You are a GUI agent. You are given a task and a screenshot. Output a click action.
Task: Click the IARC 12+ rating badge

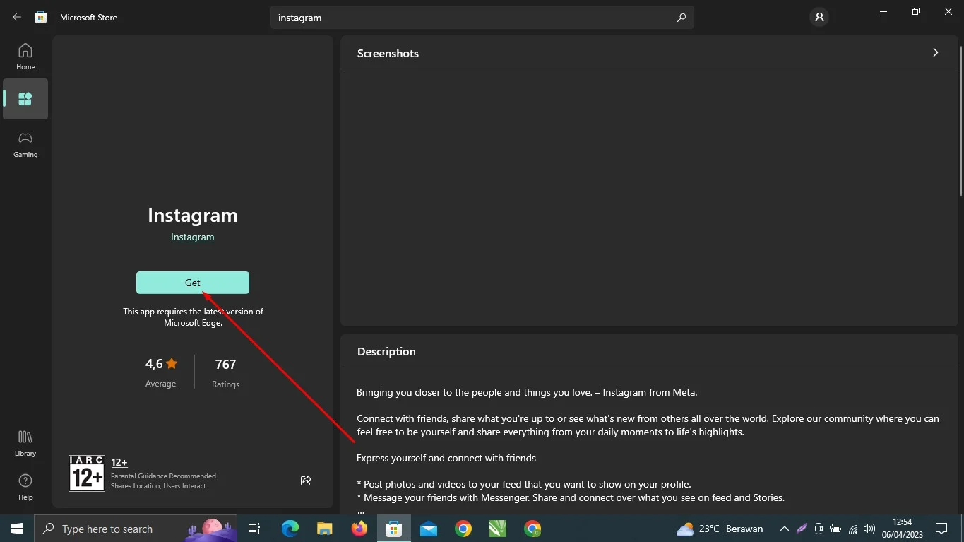coord(87,473)
